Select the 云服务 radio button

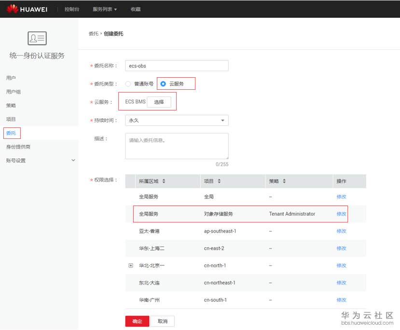[x=163, y=83]
